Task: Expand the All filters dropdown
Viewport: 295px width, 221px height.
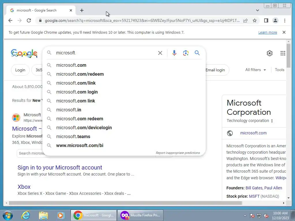Action: 256,70
